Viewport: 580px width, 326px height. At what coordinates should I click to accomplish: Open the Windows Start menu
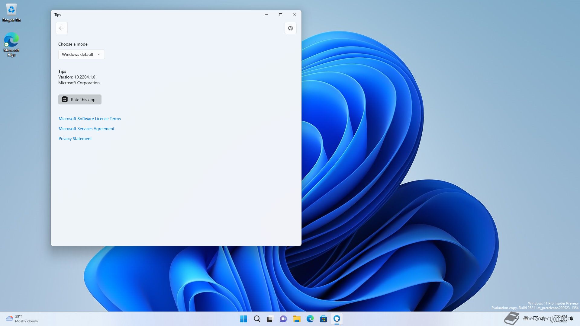(x=243, y=319)
